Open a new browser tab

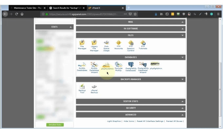coord(129,8)
